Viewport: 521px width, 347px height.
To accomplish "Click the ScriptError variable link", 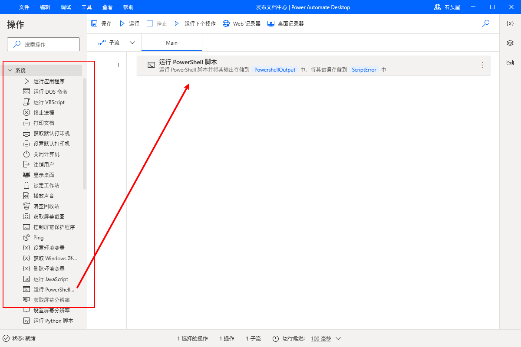I will (x=364, y=69).
